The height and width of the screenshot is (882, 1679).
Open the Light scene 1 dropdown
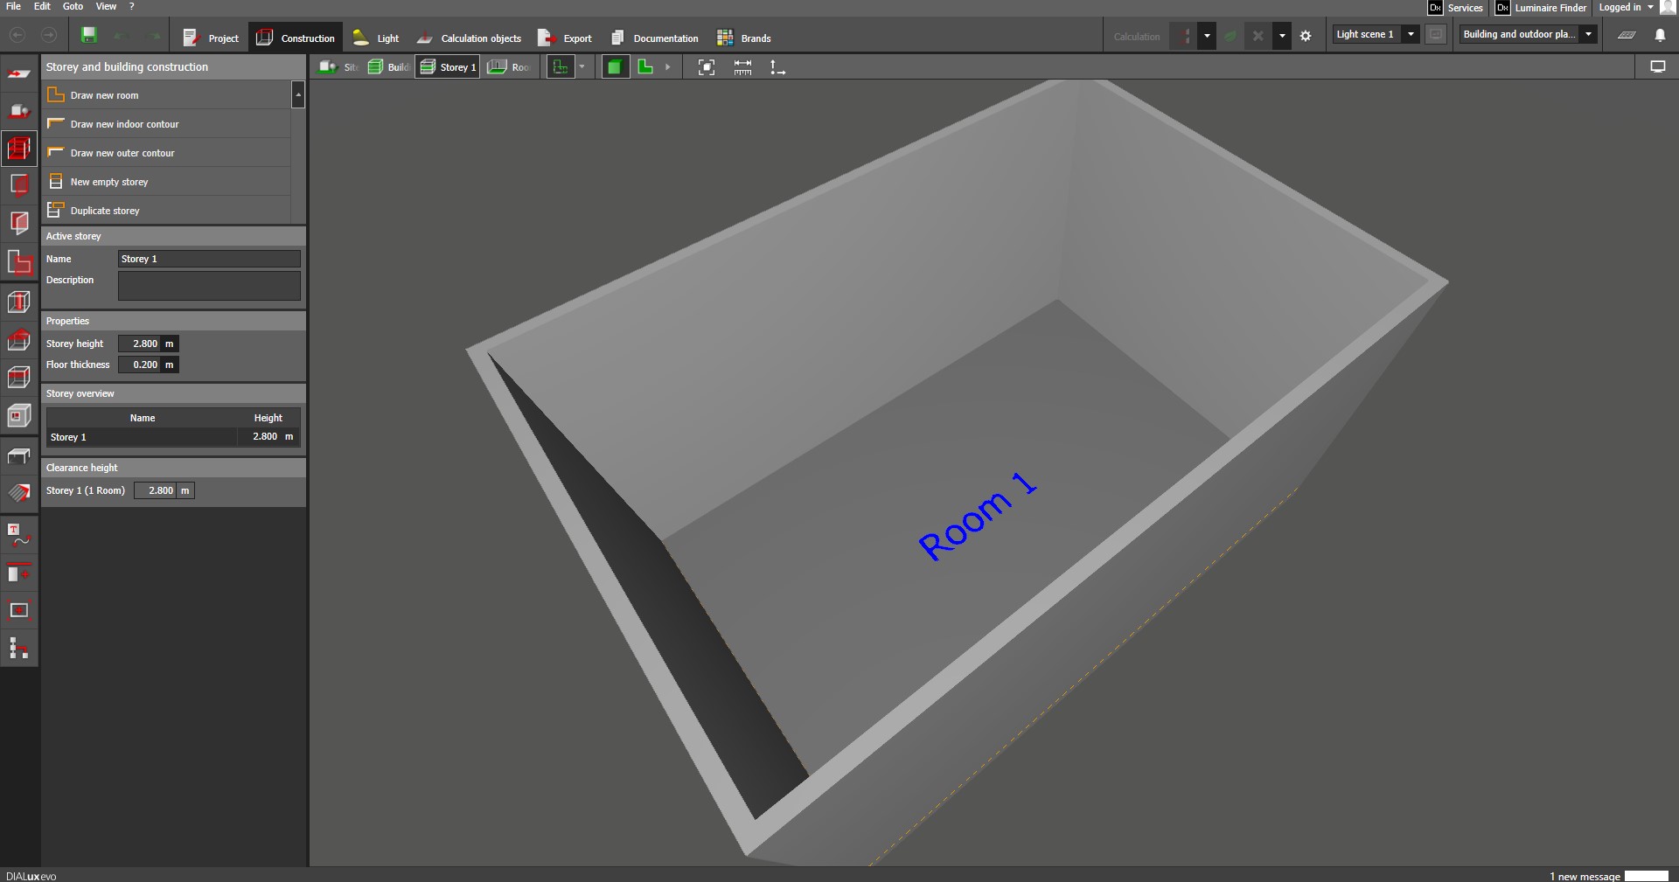(x=1410, y=35)
